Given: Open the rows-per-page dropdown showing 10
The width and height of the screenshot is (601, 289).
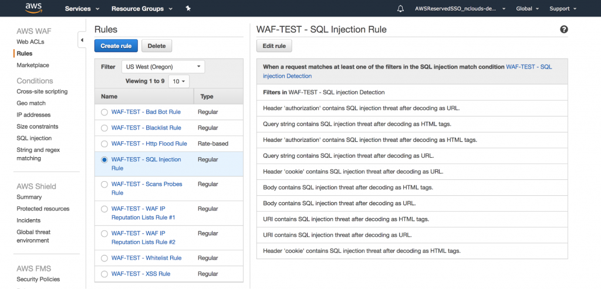Looking at the screenshot, I should 178,81.
